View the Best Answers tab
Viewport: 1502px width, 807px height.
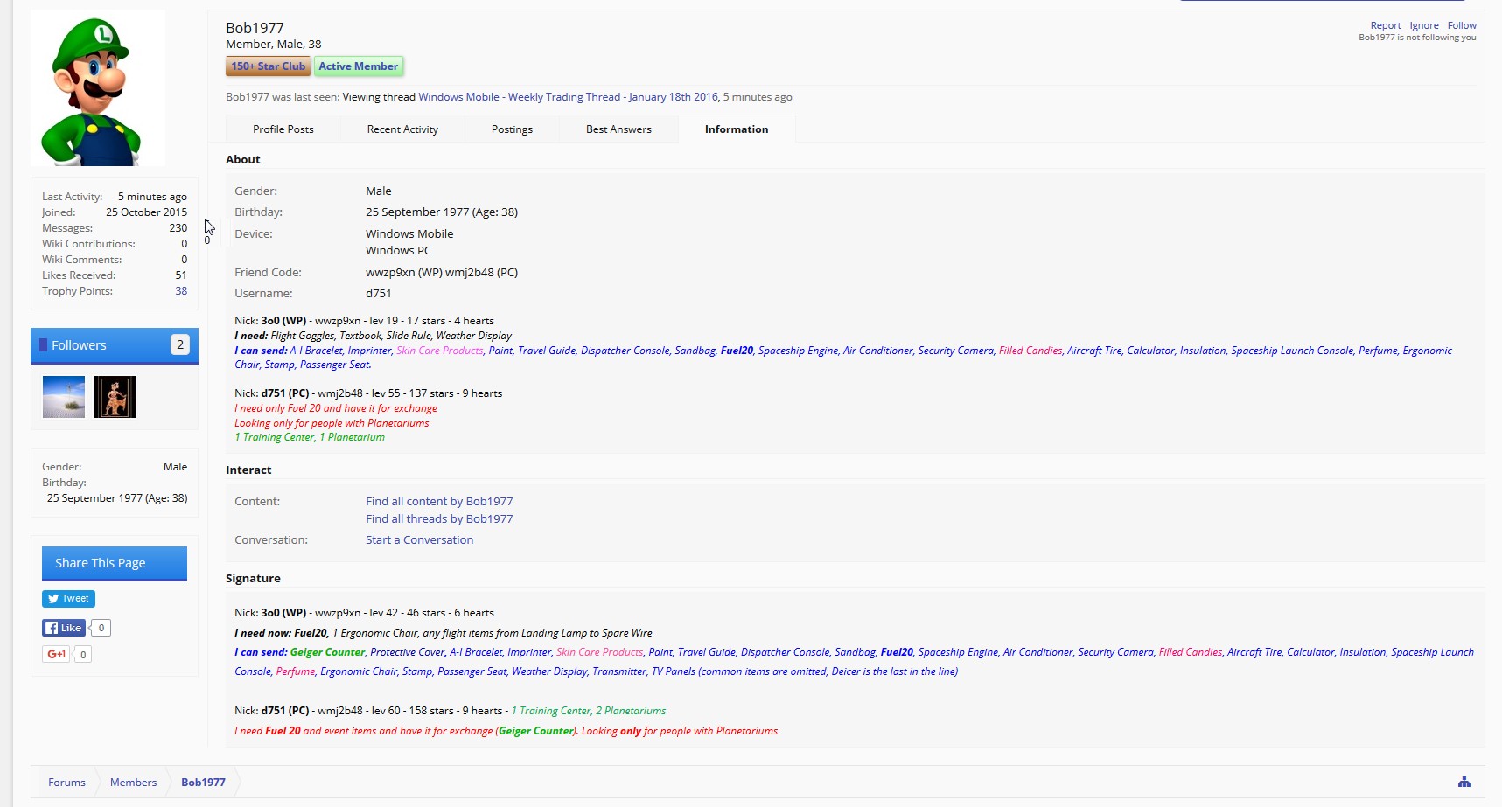618,129
